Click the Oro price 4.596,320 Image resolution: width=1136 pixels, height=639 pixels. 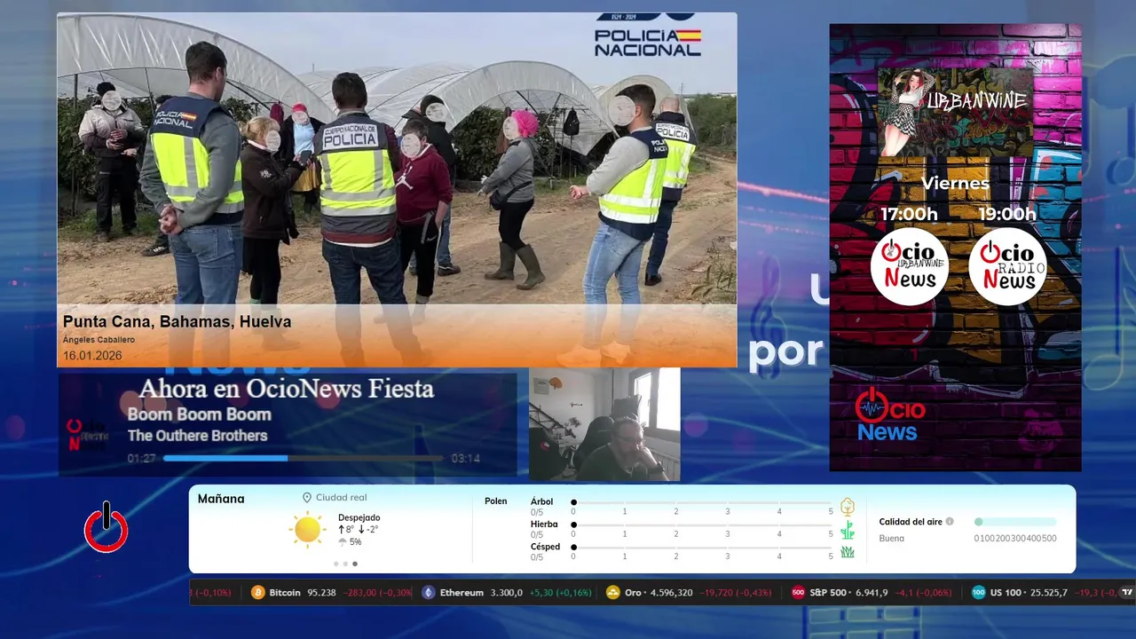tap(671, 593)
